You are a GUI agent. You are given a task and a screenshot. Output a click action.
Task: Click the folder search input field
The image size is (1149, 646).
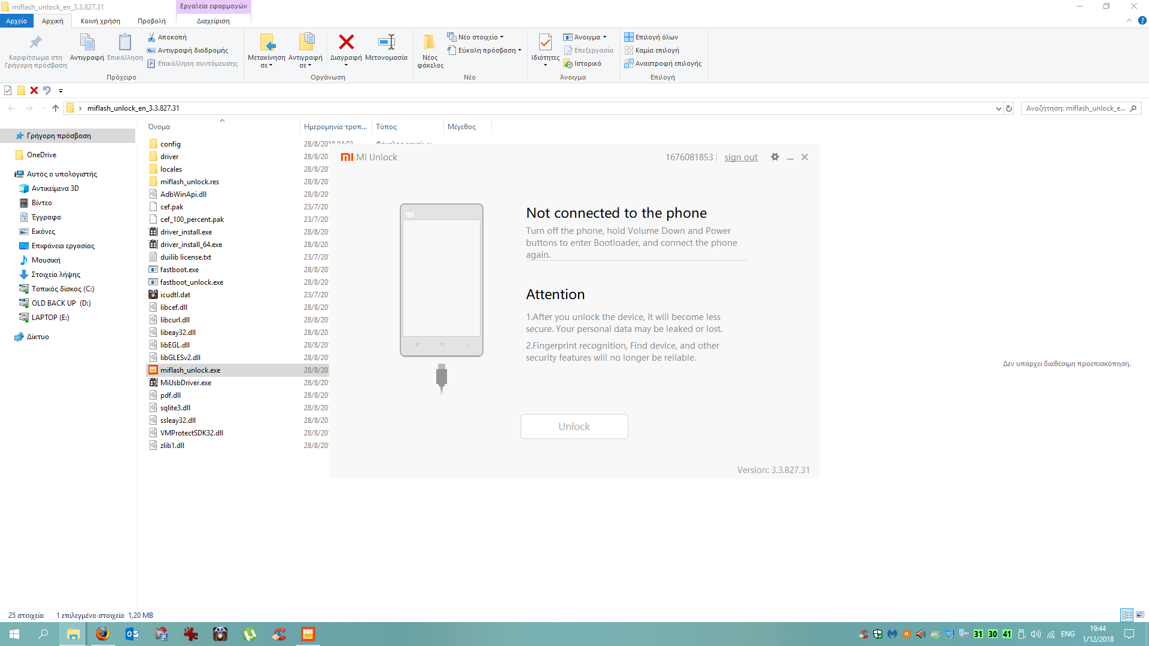point(1075,108)
